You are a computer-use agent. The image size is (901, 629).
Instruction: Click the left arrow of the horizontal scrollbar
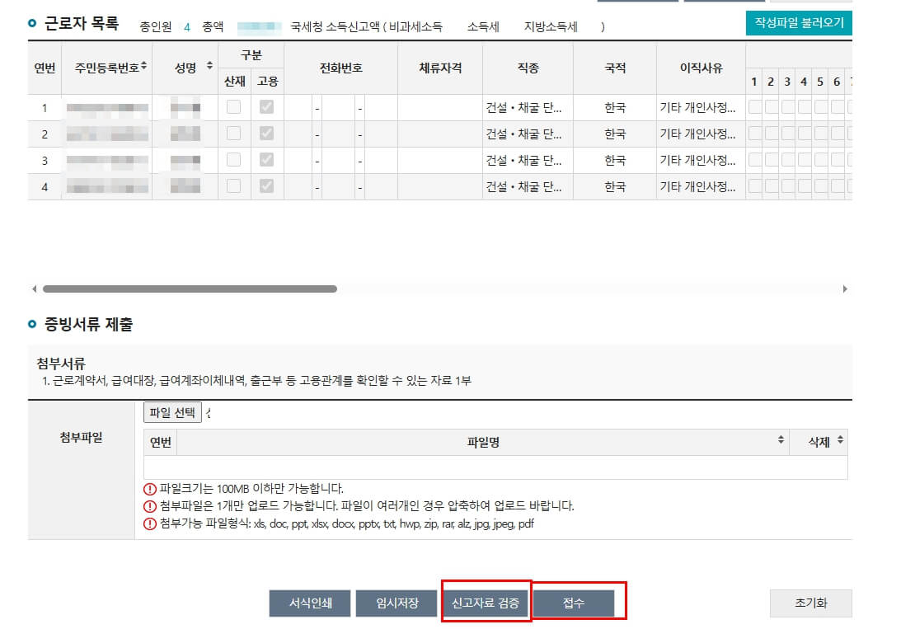pos(34,289)
